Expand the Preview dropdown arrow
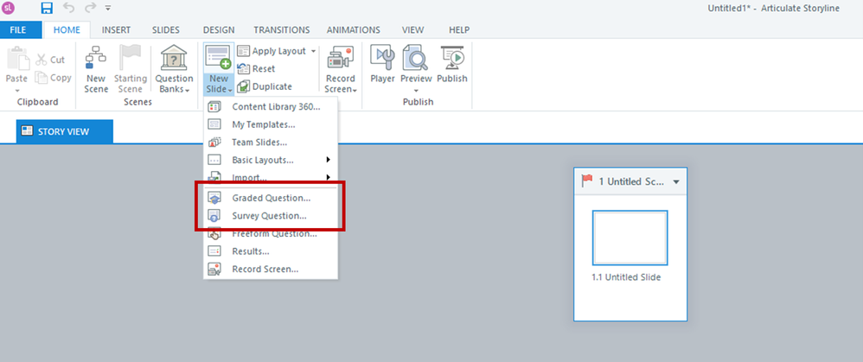The image size is (863, 362). click(x=416, y=90)
